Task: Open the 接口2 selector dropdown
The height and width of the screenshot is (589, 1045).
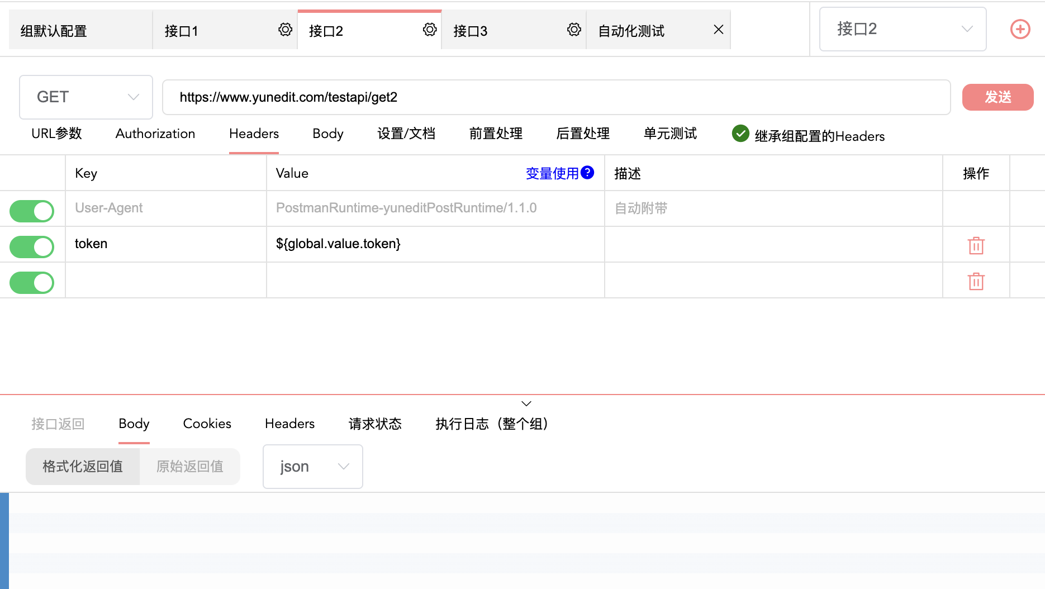Action: tap(902, 29)
